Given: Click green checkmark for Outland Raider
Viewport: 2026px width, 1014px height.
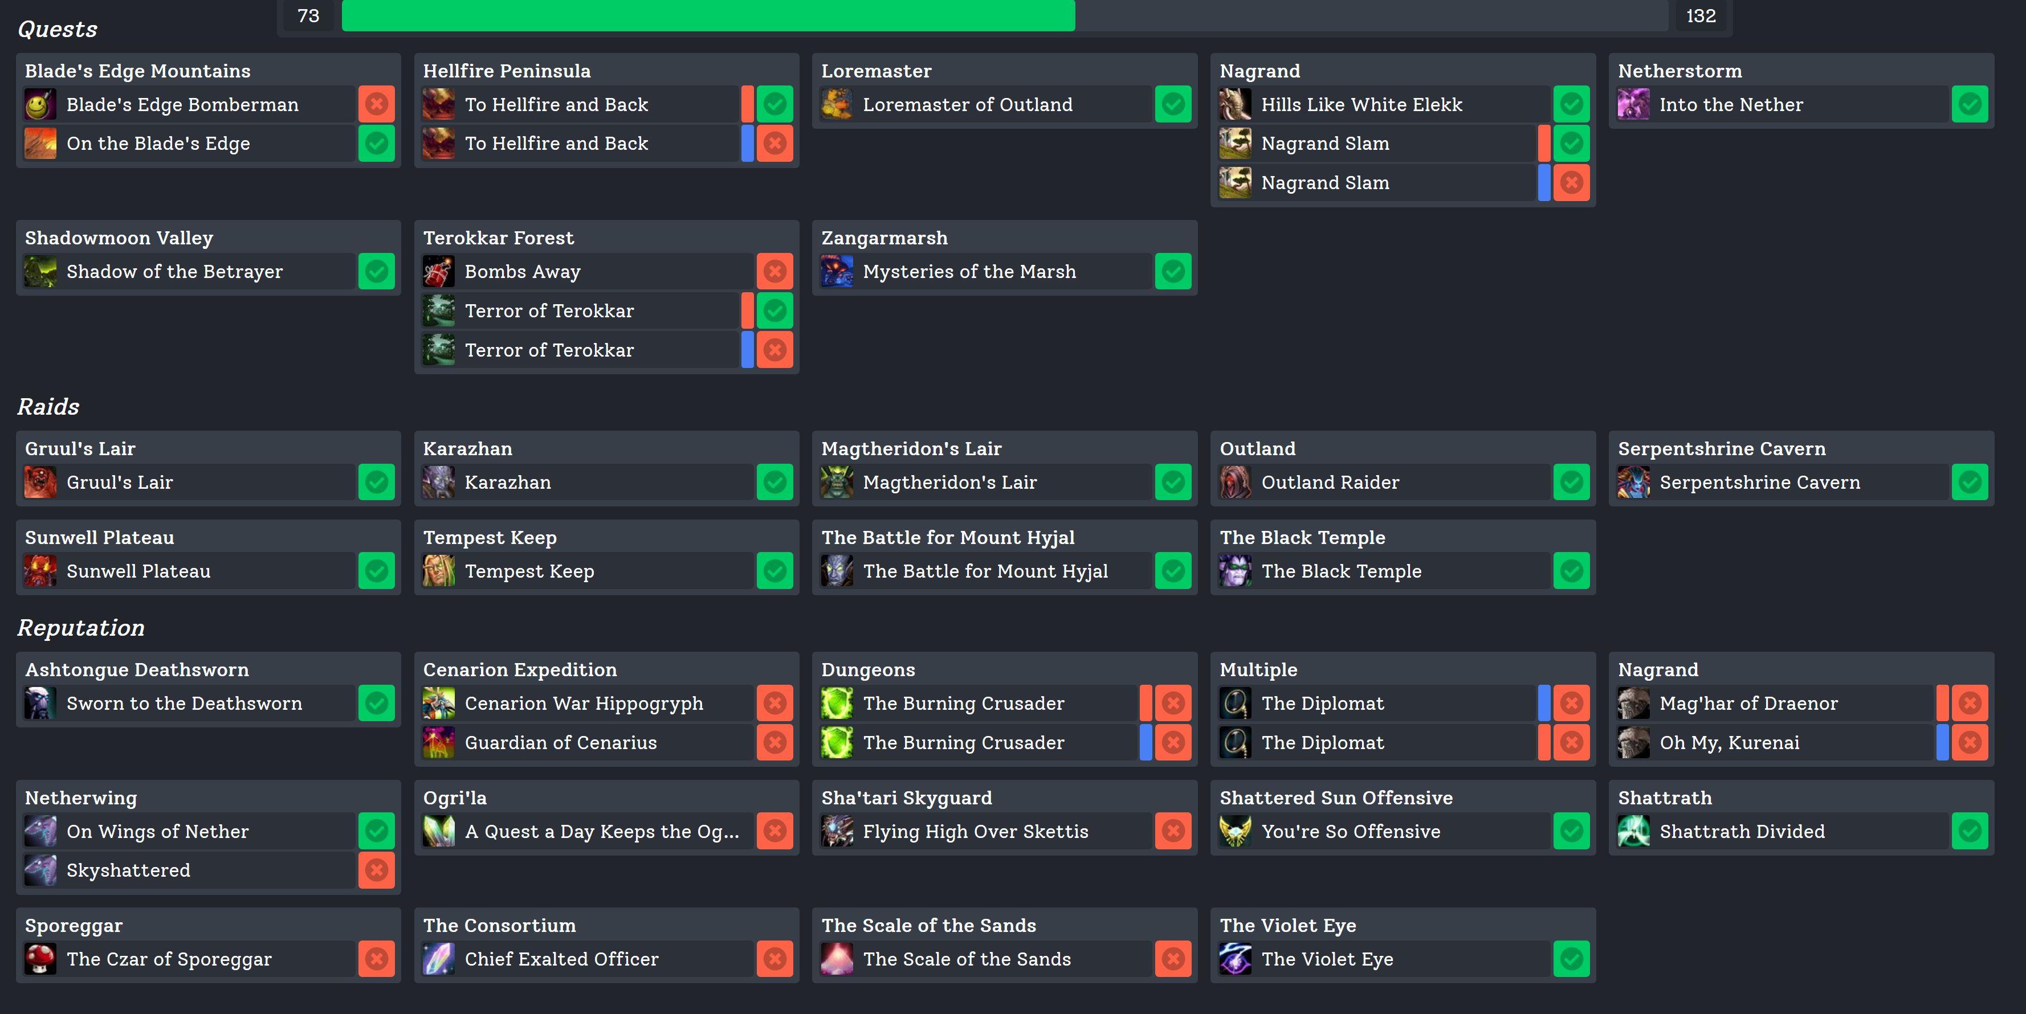Looking at the screenshot, I should click(x=1571, y=483).
